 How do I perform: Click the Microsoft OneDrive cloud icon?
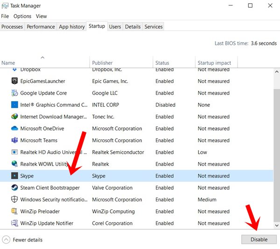point(14,128)
